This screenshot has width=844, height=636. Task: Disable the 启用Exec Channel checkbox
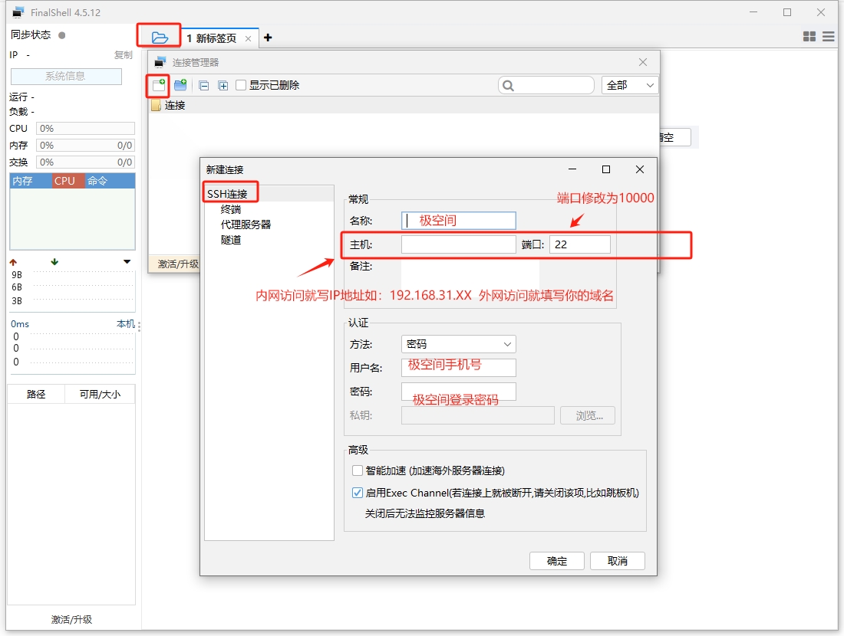(358, 493)
